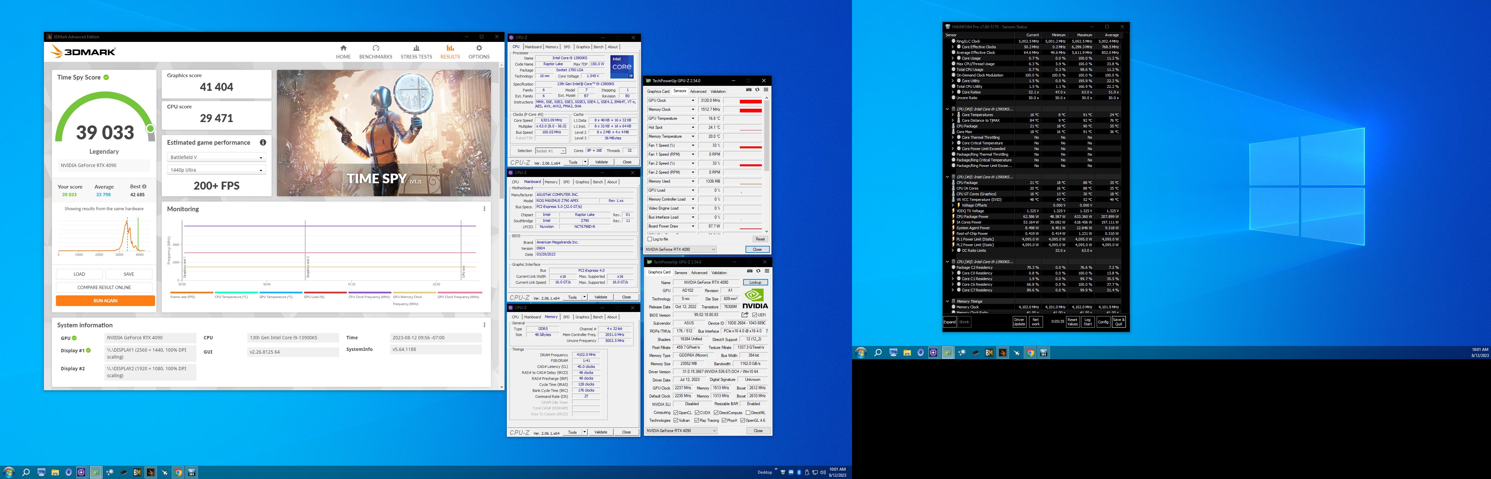Open the HOME section in 3DMark
This screenshot has height=479, width=1491.
coord(343,52)
